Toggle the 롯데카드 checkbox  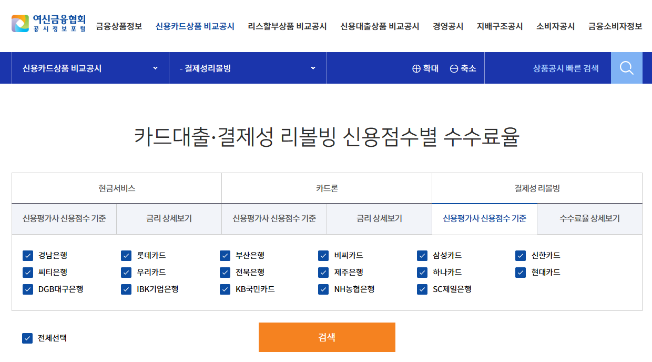point(126,256)
